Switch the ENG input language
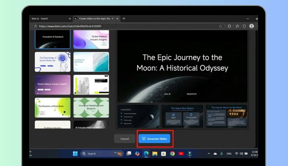This screenshot has height=166, width=288. pyautogui.click(x=229, y=153)
